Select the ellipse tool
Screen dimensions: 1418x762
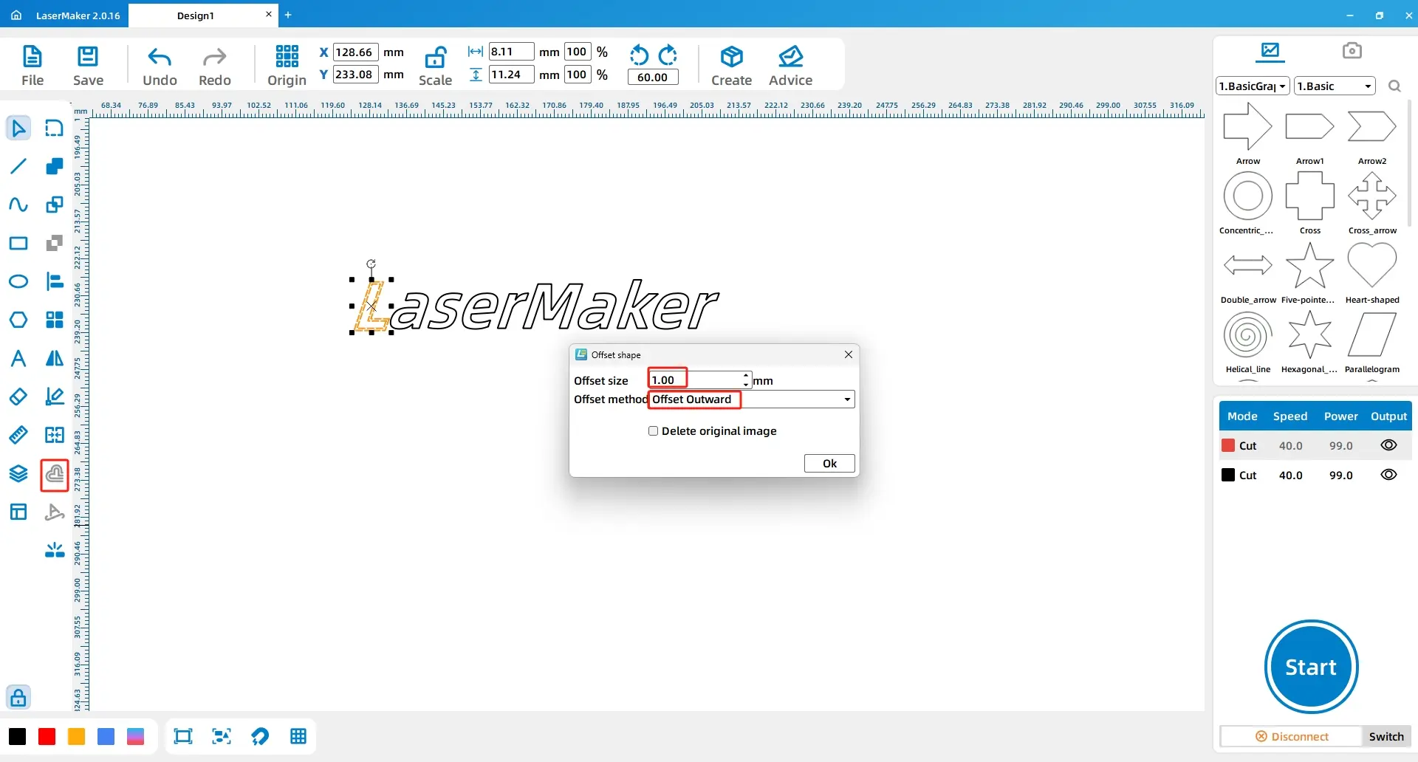tap(18, 281)
